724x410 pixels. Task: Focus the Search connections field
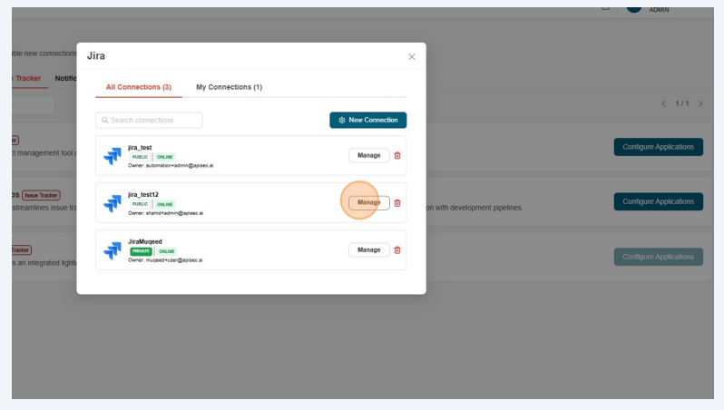pyautogui.click(x=150, y=120)
